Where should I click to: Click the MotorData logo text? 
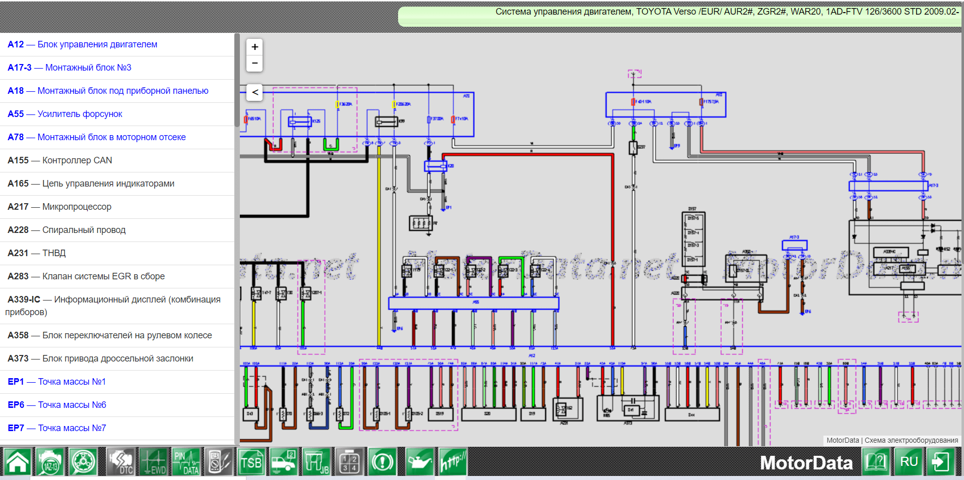[x=806, y=463]
